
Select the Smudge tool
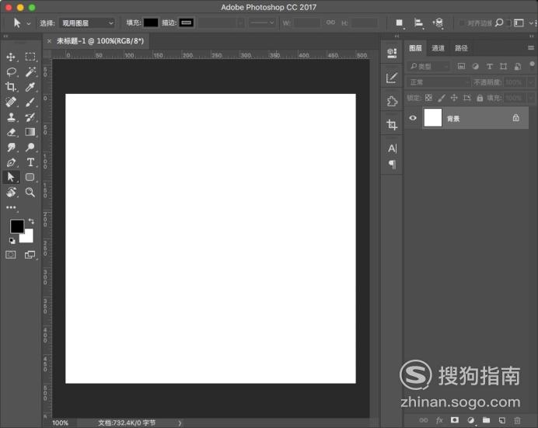point(11,147)
